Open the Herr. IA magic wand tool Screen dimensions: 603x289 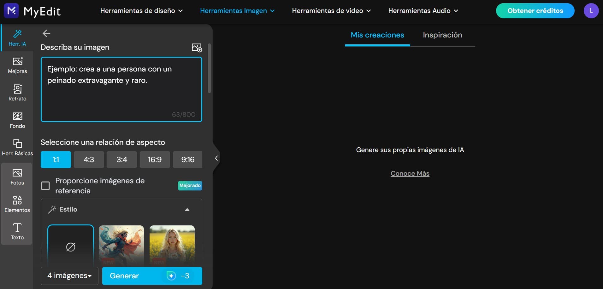[x=17, y=38]
